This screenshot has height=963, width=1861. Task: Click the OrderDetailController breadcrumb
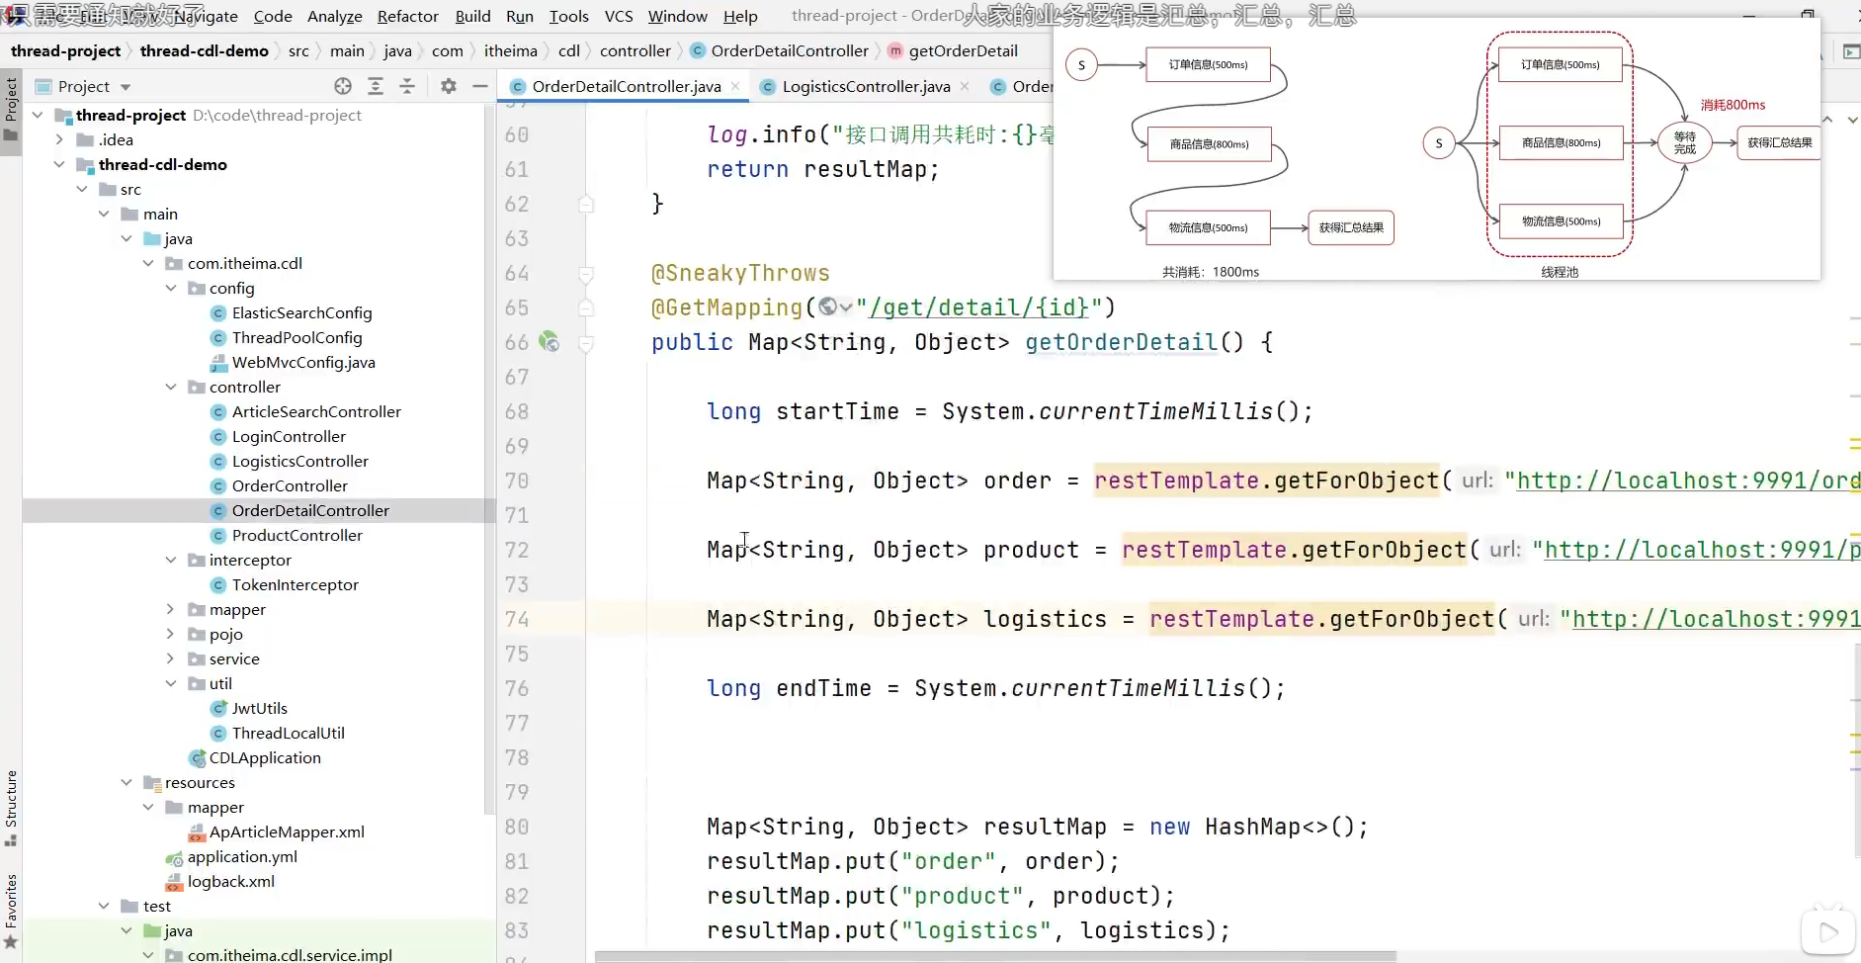tap(790, 50)
